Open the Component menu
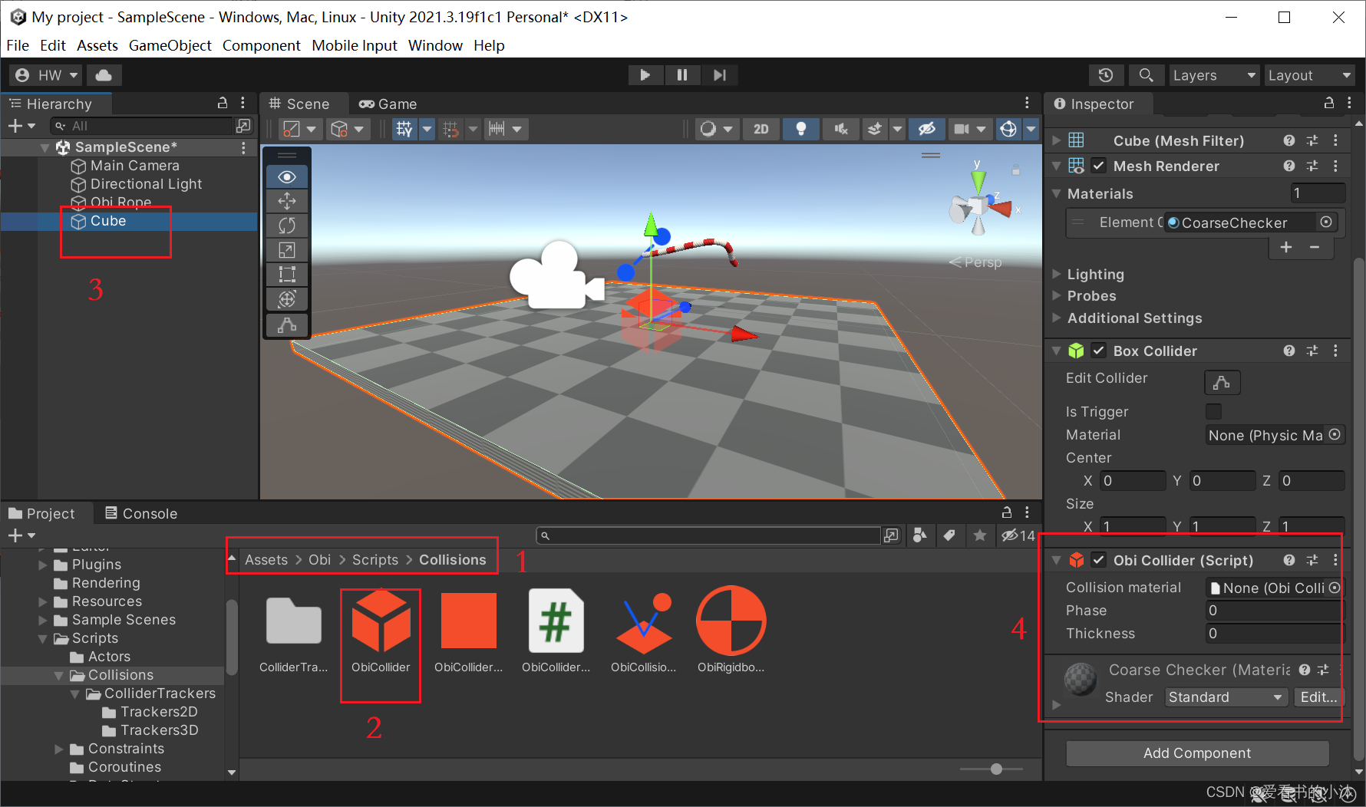The image size is (1366, 807). [x=261, y=45]
